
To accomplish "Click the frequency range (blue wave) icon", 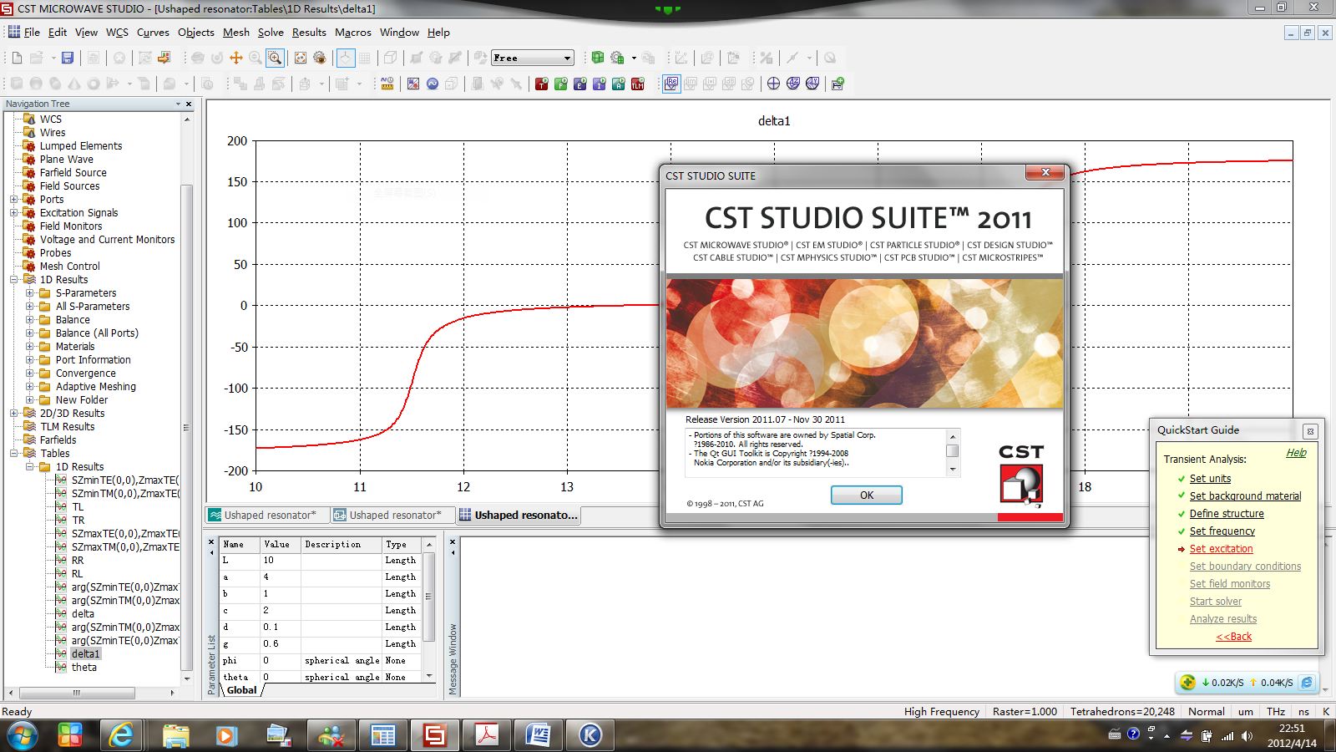I will (x=433, y=84).
